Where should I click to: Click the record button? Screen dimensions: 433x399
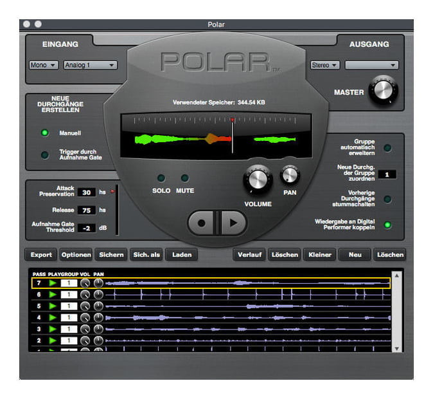pos(201,223)
